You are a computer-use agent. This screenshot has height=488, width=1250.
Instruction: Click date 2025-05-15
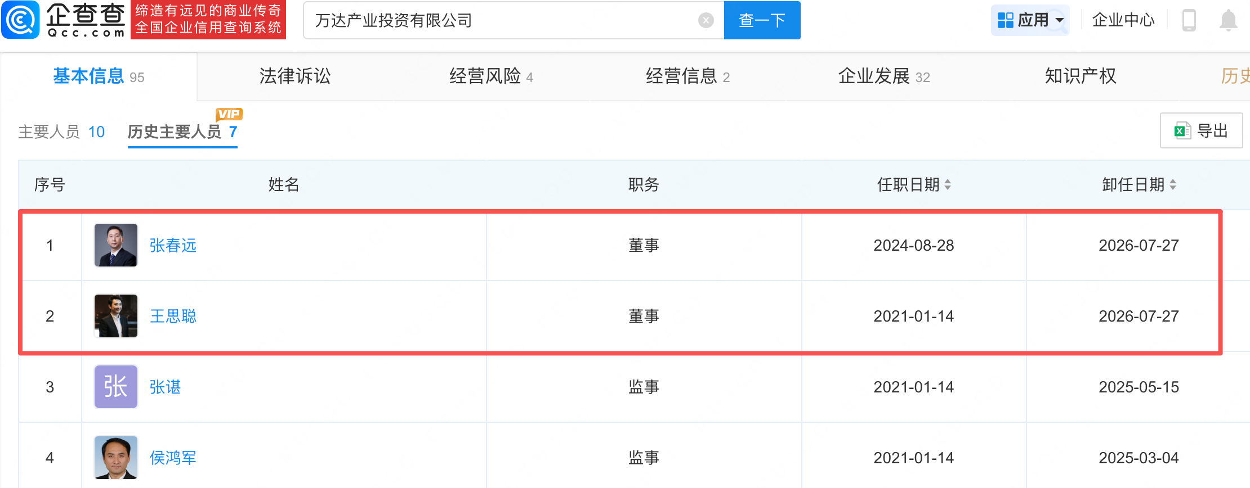1139,387
